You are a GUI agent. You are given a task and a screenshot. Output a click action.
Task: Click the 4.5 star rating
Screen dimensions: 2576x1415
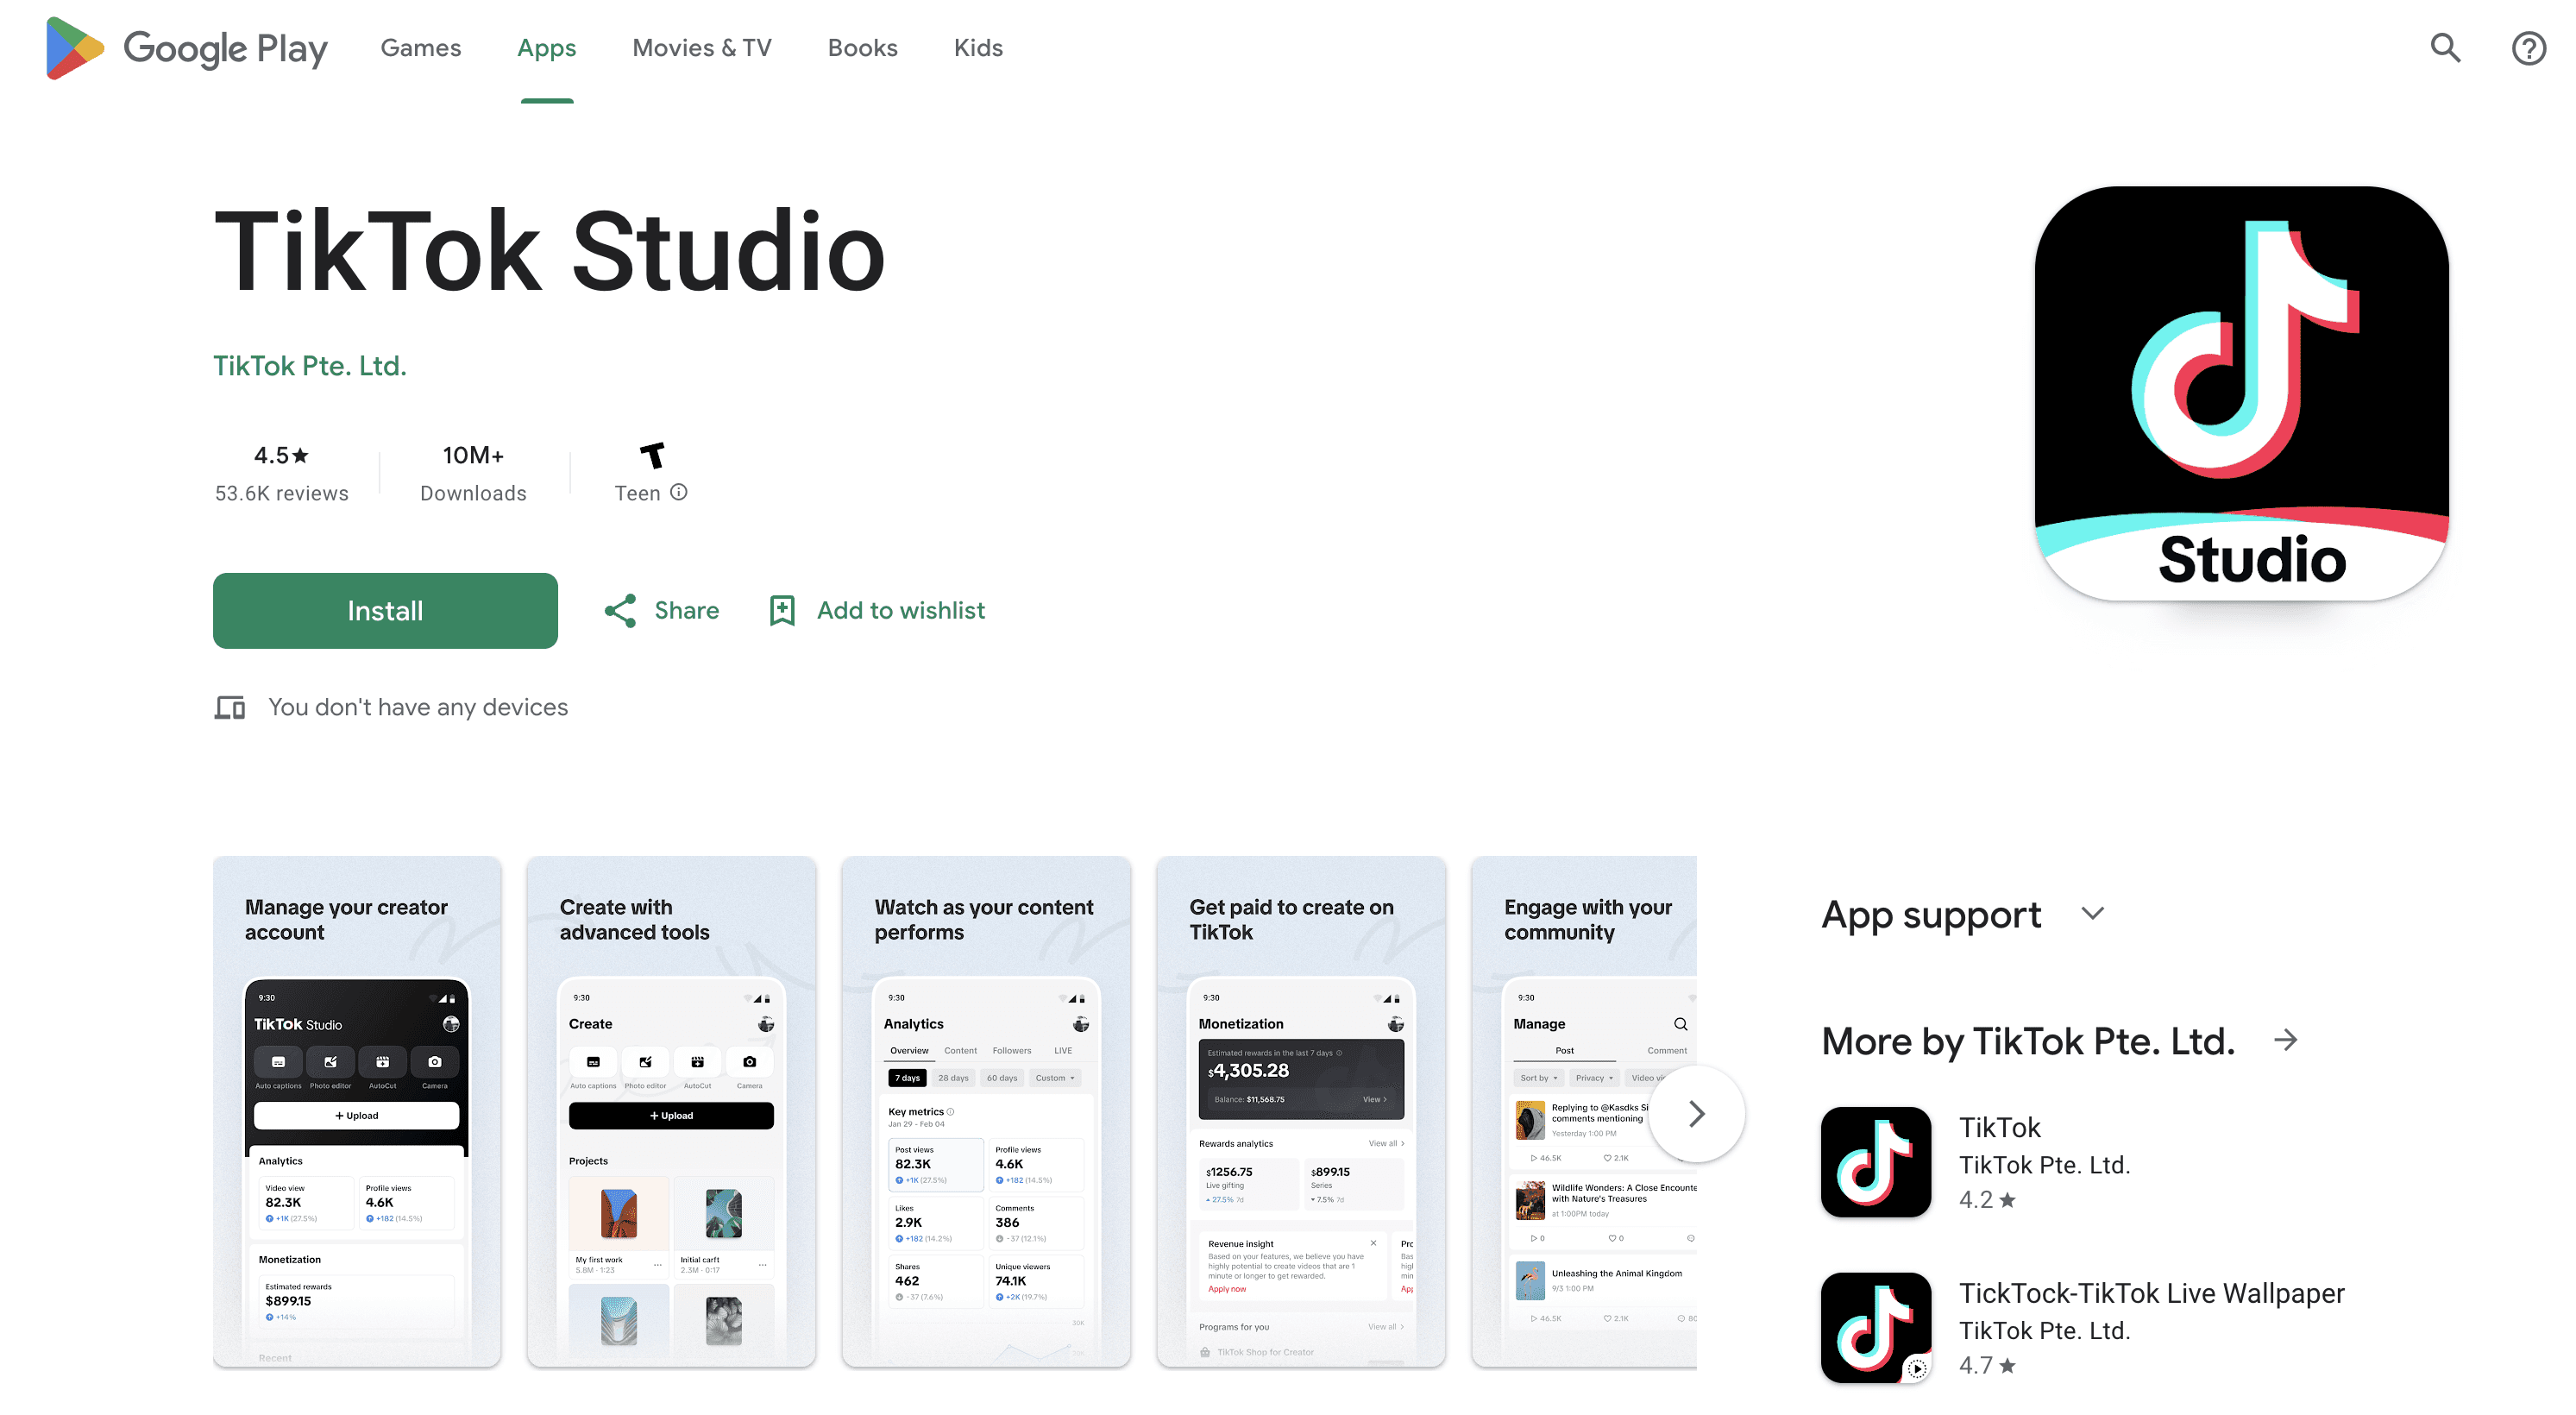(281, 455)
